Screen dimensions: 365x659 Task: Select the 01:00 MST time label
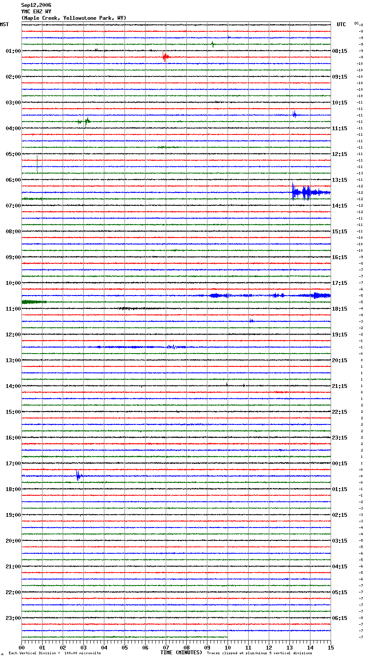pos(13,51)
